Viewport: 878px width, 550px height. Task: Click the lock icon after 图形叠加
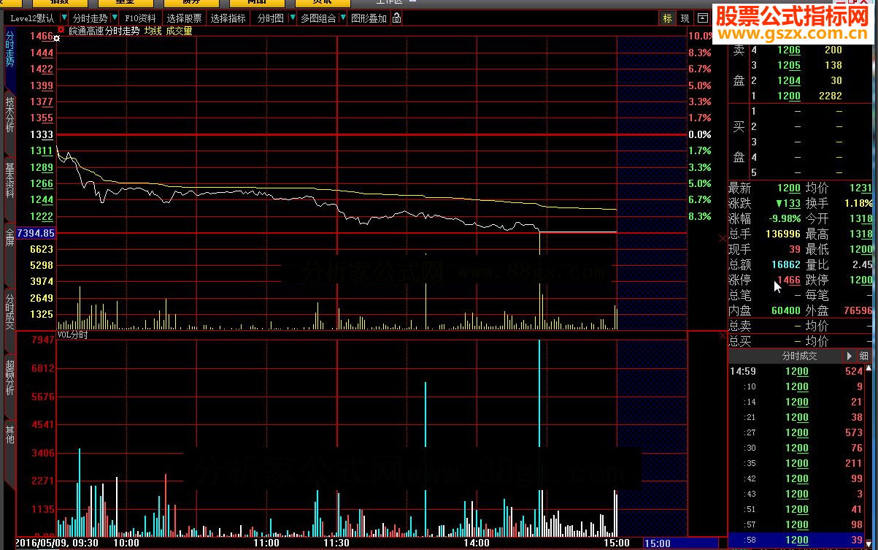(396, 18)
